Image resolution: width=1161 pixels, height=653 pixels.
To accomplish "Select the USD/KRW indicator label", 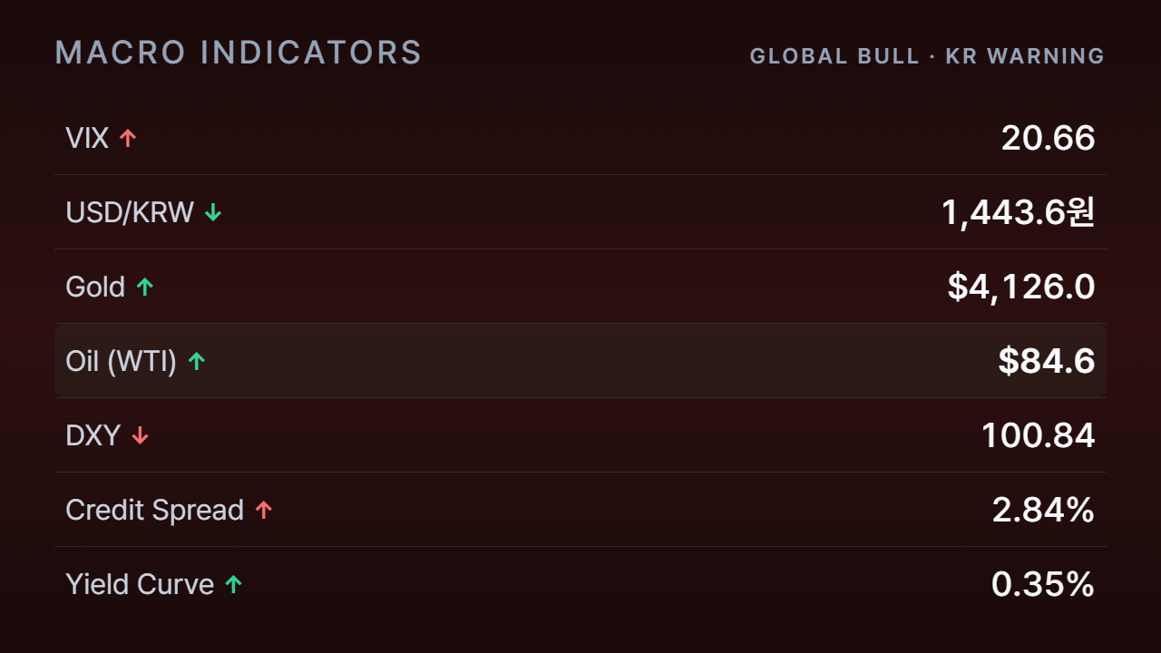I will coord(130,212).
